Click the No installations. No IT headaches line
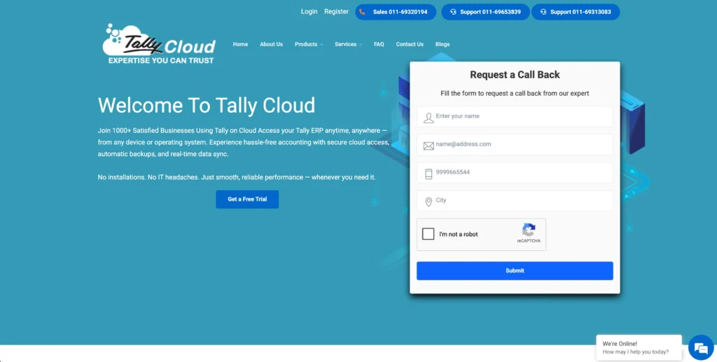This screenshot has width=717, height=362. click(237, 177)
